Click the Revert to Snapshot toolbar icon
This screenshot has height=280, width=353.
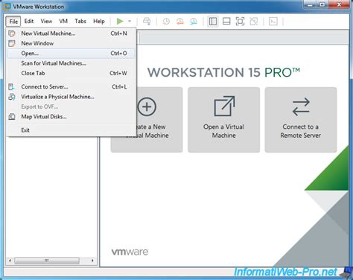coord(180,22)
